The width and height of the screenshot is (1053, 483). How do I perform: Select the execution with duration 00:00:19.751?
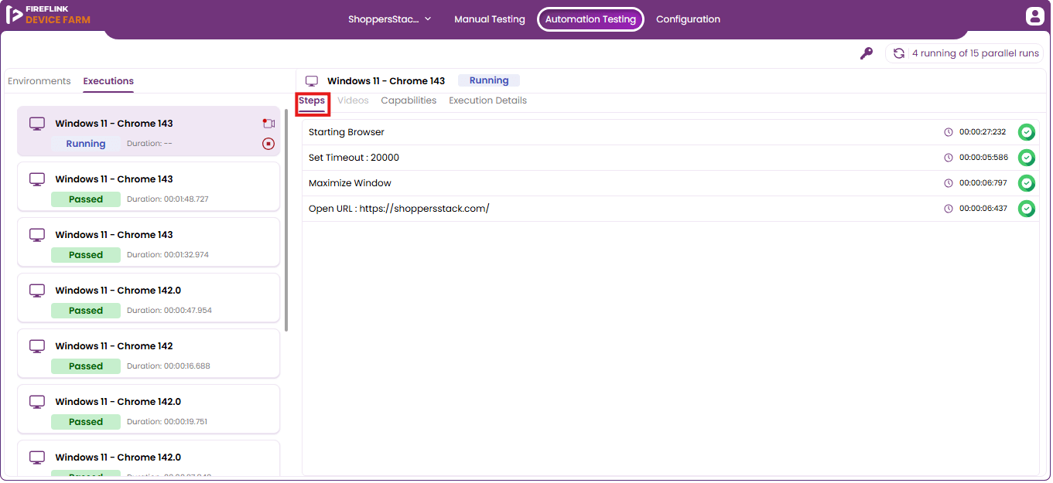(x=149, y=410)
